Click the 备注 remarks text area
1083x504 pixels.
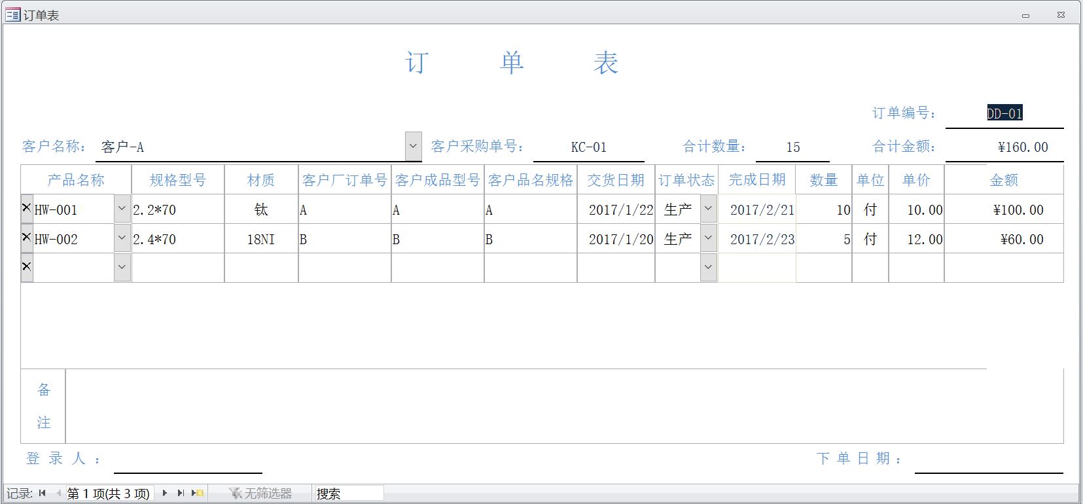[x=563, y=406]
